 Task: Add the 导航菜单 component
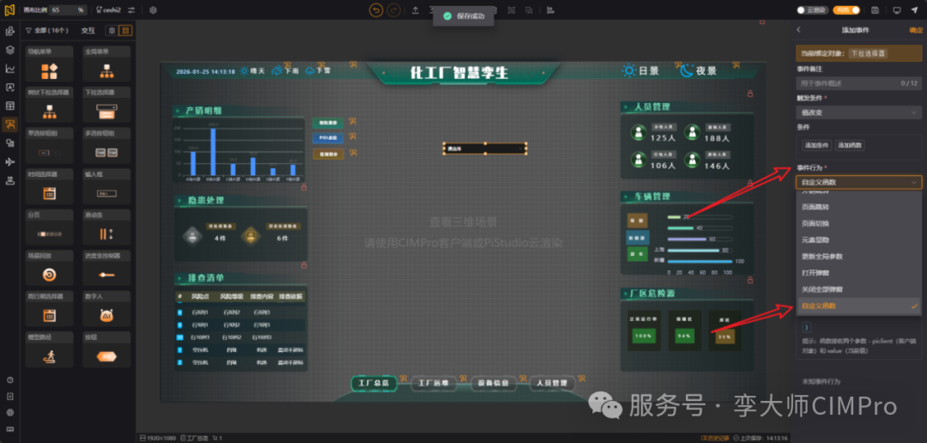tap(49, 64)
